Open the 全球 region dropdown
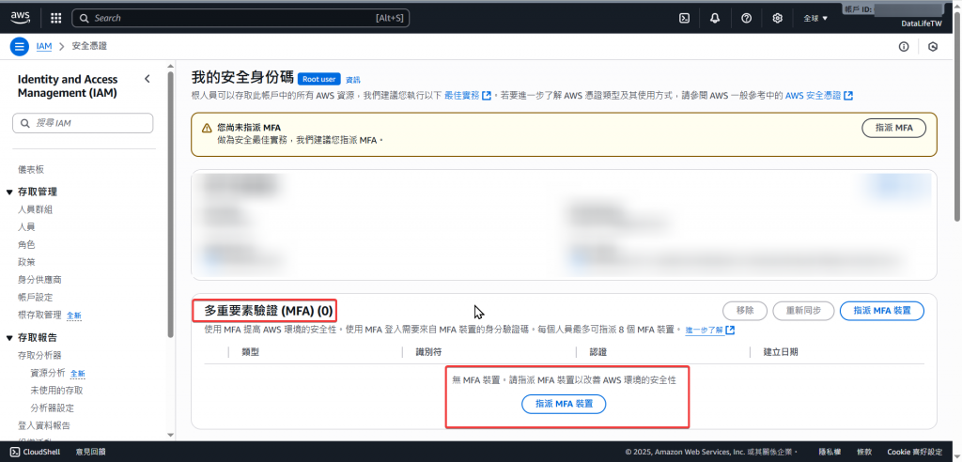 click(815, 19)
